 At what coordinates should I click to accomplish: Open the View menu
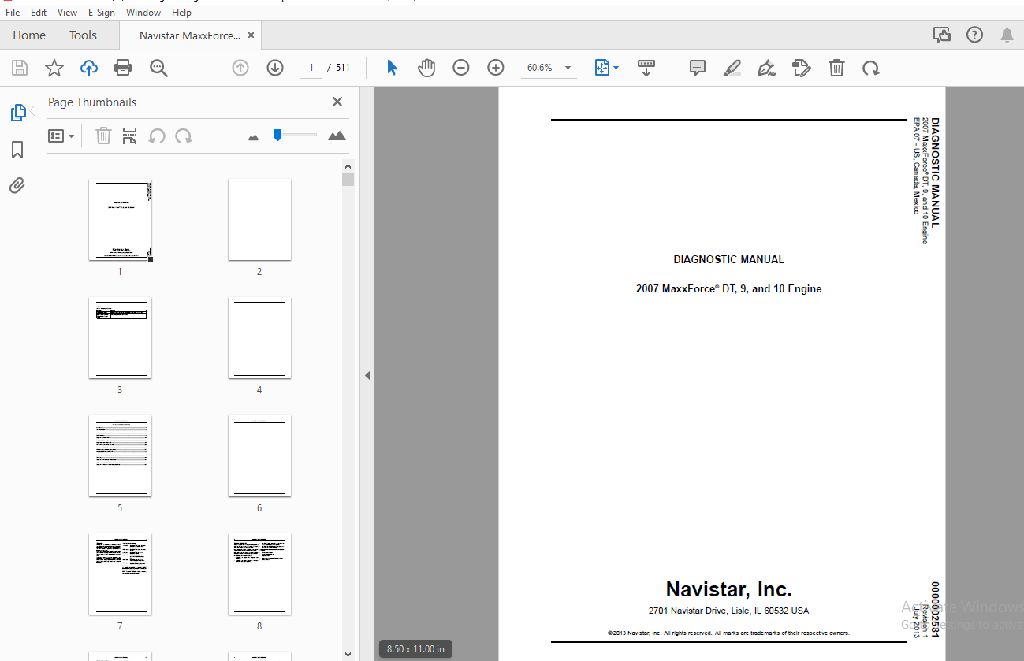(x=67, y=13)
